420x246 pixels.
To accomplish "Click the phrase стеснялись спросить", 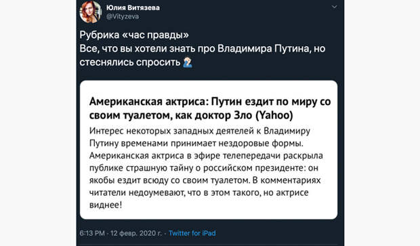I will (130, 62).
